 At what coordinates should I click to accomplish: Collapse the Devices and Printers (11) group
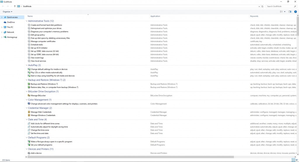point(27,149)
